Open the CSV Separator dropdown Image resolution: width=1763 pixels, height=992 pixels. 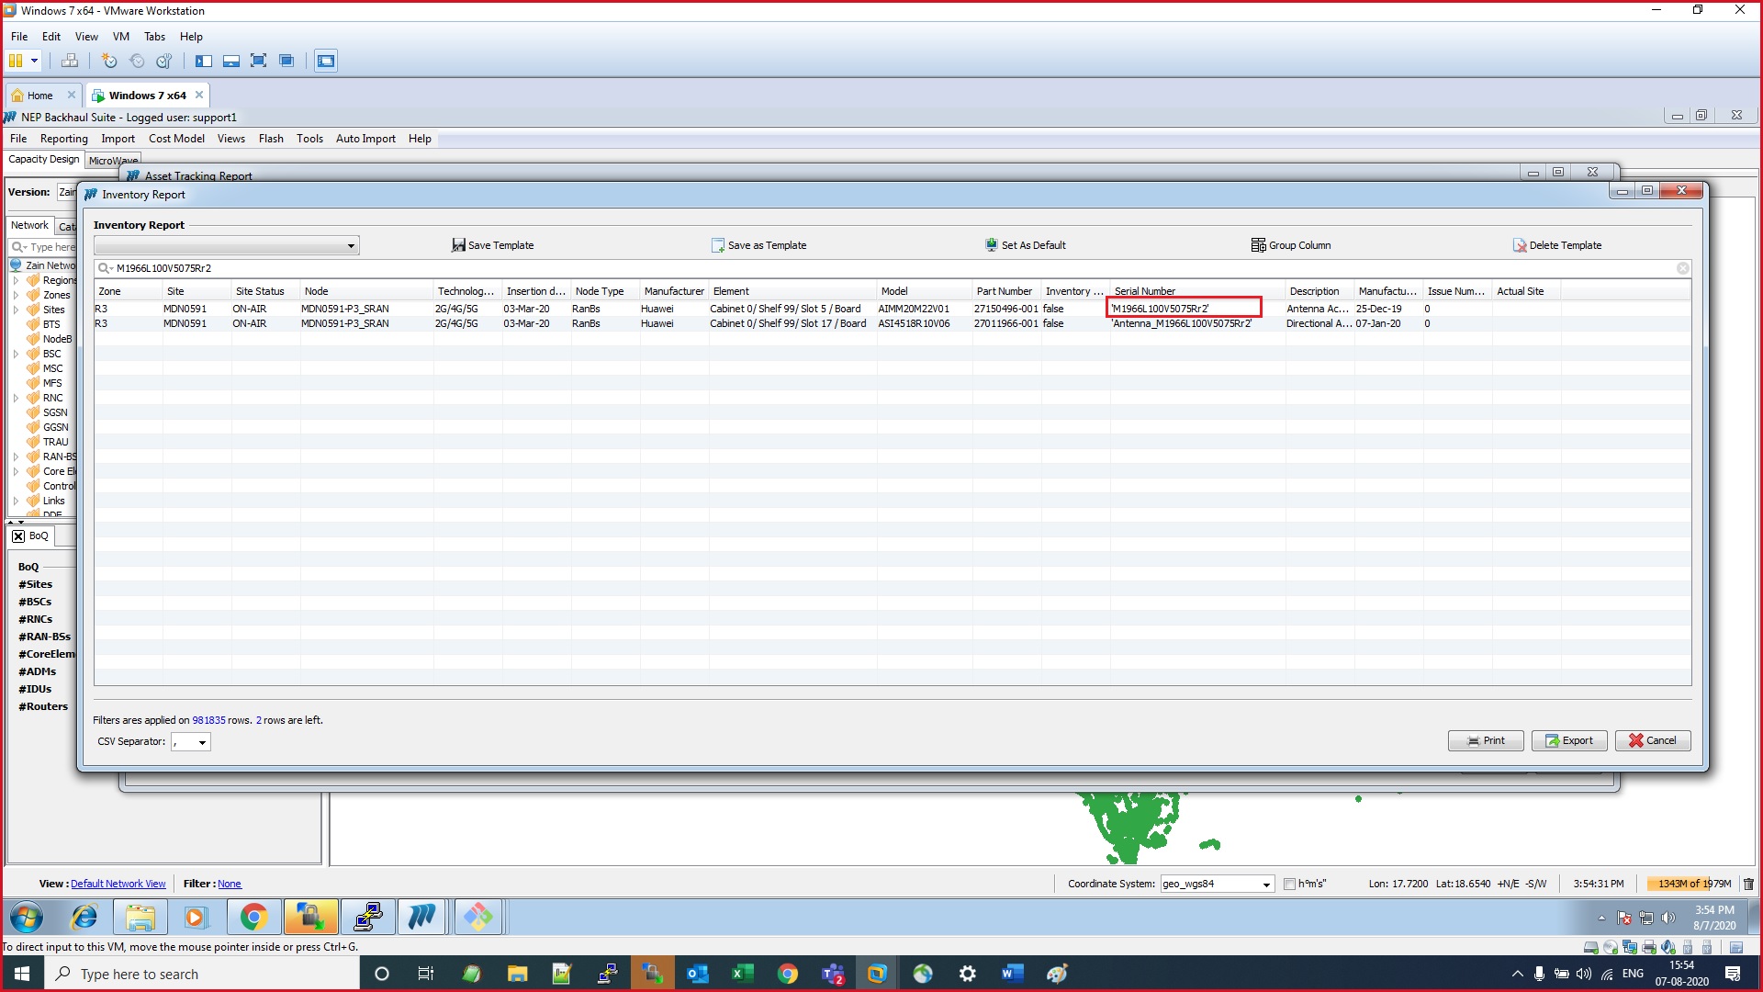click(x=201, y=741)
